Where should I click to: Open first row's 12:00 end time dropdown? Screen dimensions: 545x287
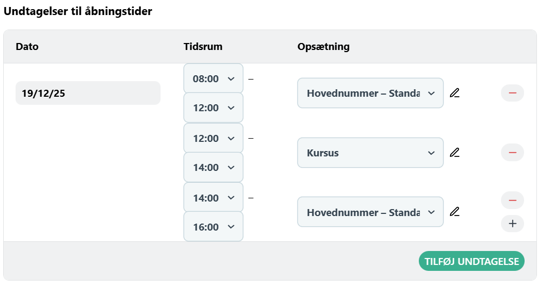coord(214,107)
